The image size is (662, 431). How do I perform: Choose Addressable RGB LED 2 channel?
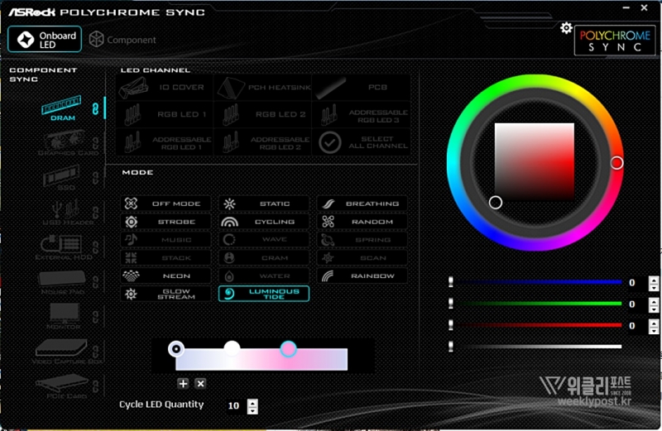click(262, 142)
